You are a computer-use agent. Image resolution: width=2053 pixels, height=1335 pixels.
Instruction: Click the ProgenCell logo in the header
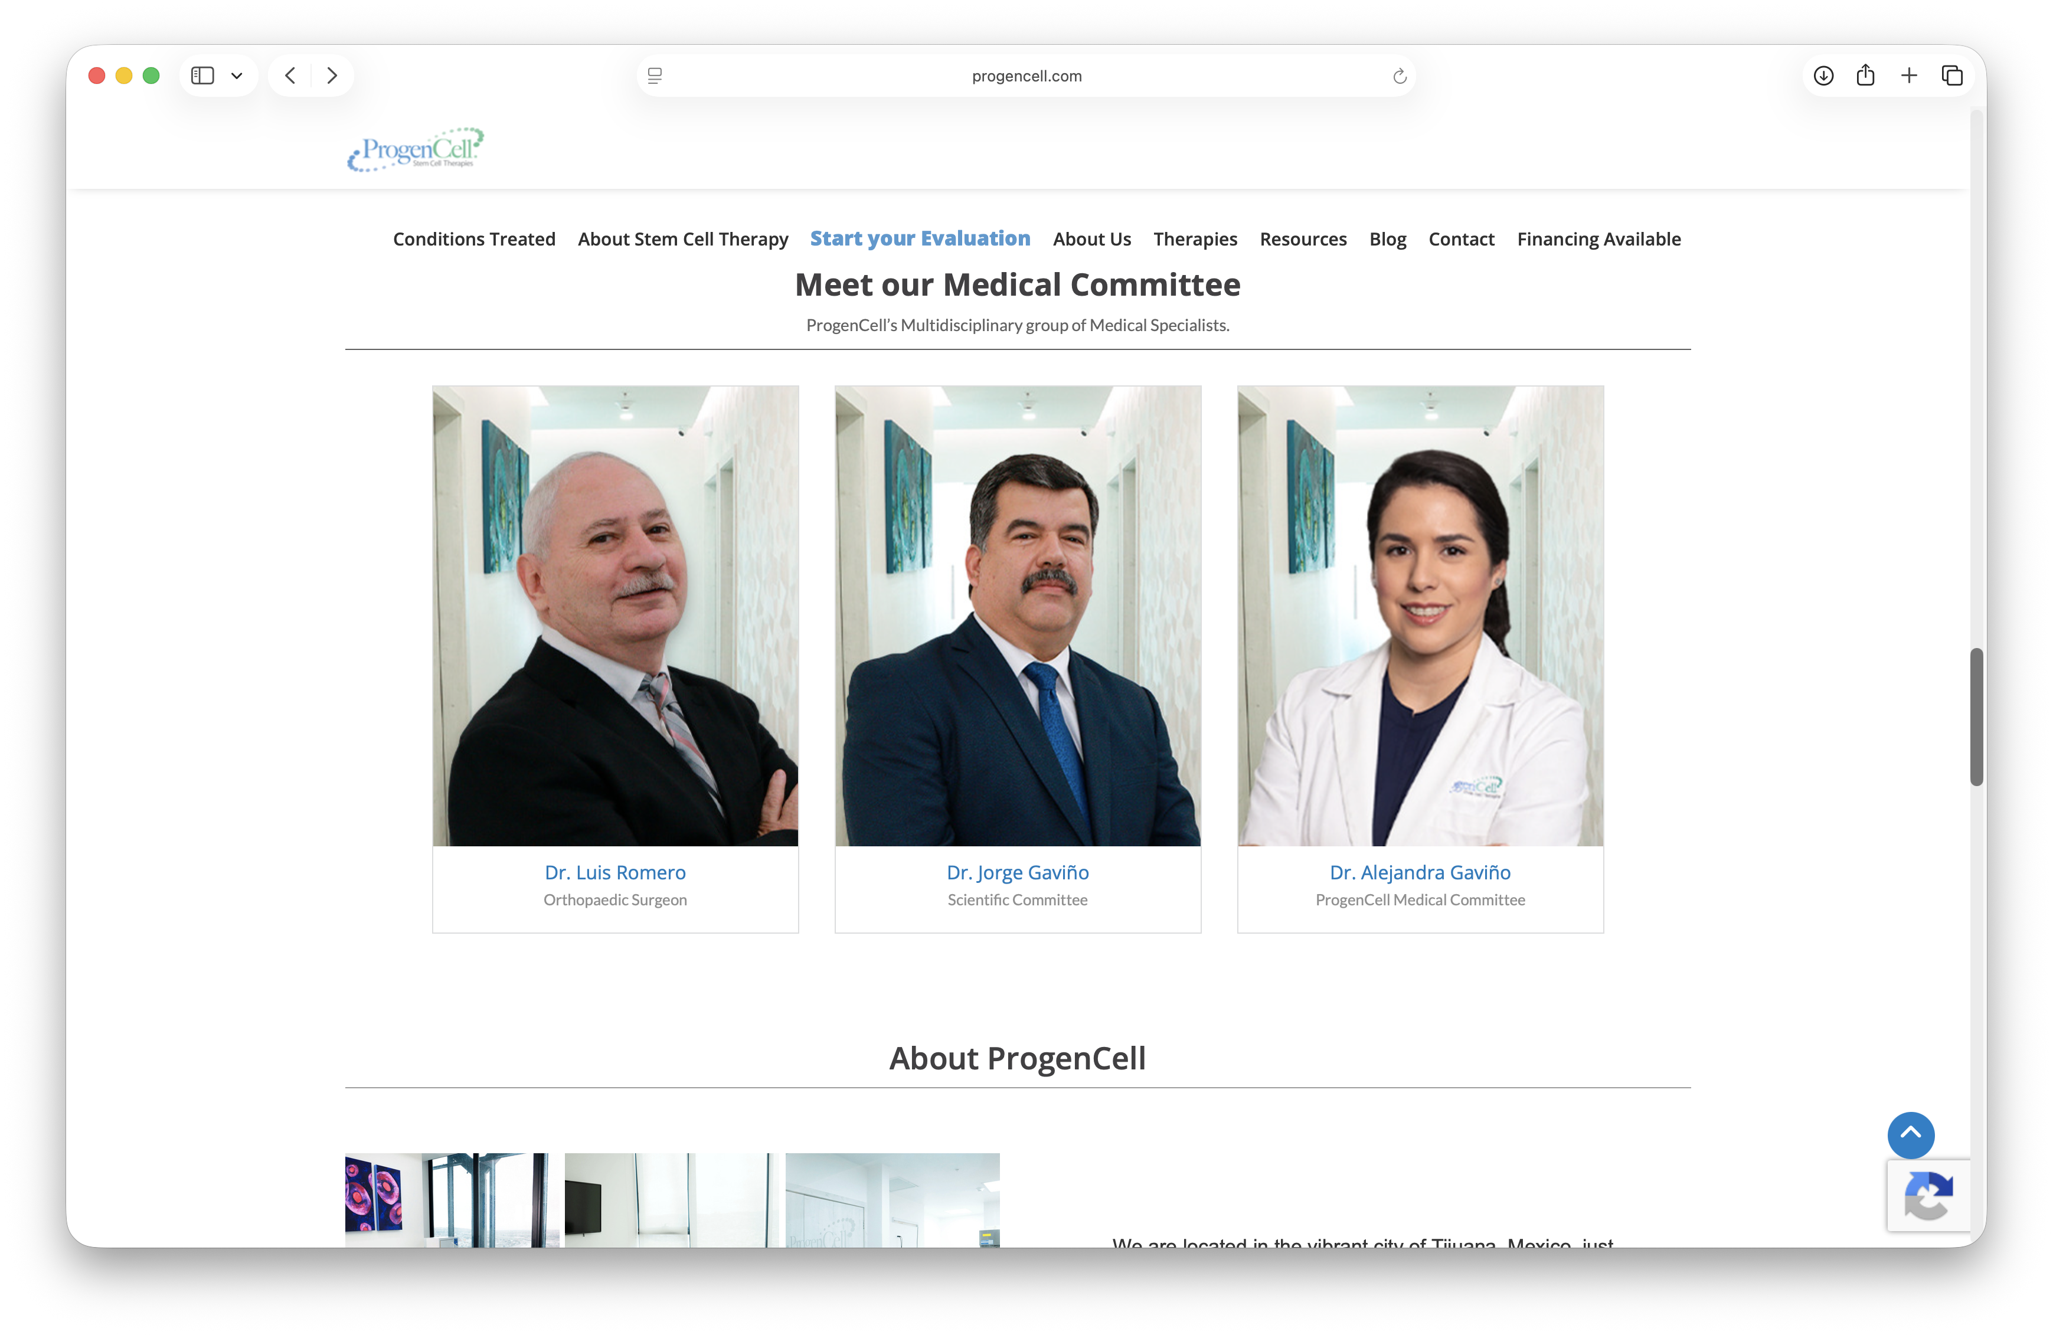(415, 150)
